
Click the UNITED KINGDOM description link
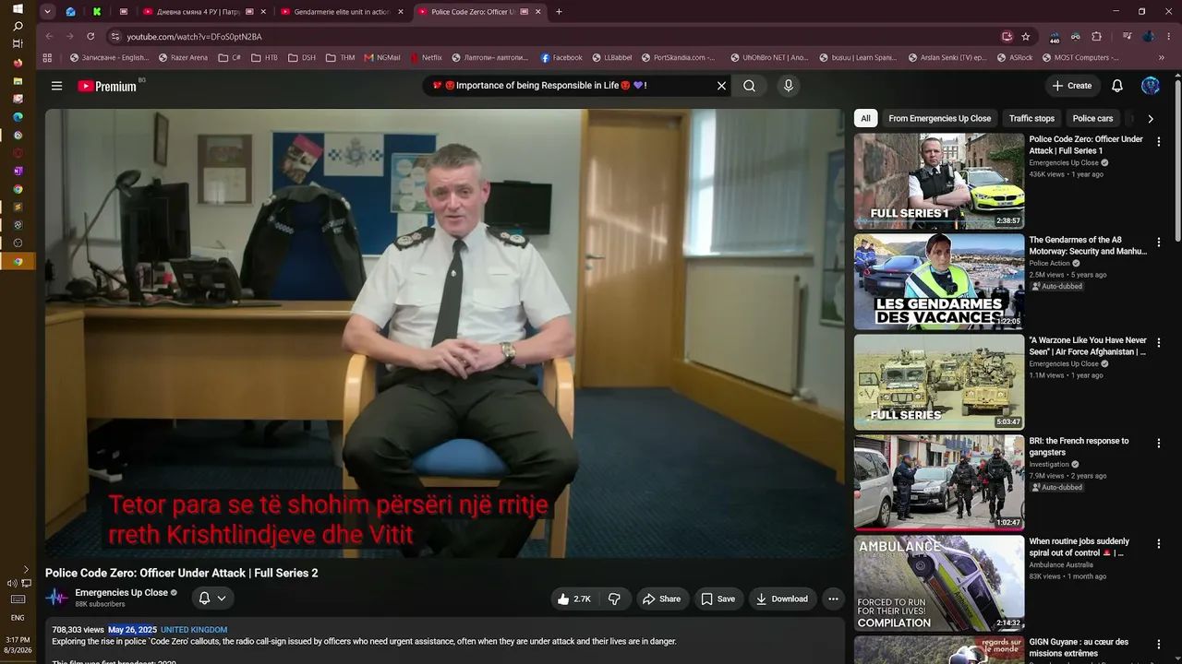(194, 630)
